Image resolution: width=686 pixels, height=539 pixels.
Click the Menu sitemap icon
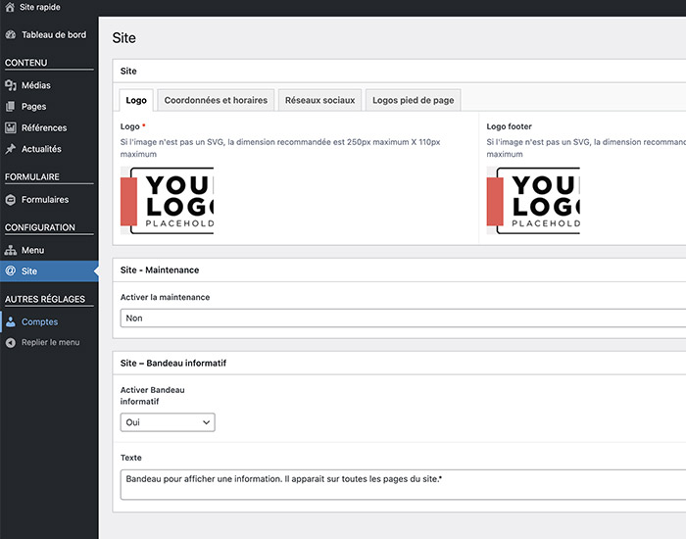click(11, 250)
